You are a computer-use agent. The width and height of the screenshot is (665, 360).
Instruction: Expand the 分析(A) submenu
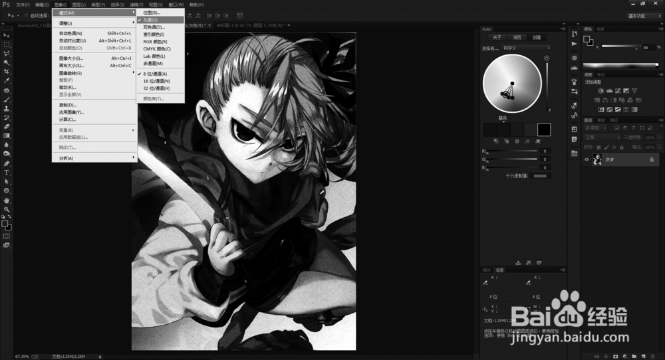pos(94,158)
